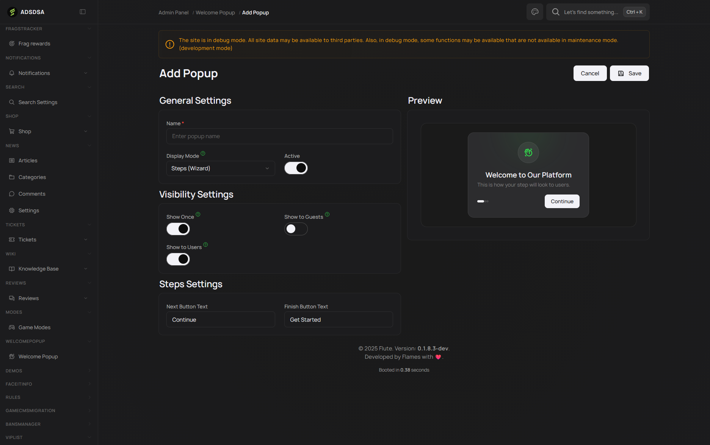Click the waving hand icon in preview
The height and width of the screenshot is (445, 710).
[x=528, y=152]
